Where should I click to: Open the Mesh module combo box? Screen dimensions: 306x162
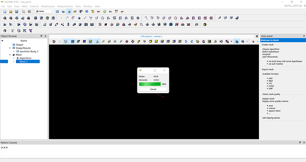click(44, 12)
